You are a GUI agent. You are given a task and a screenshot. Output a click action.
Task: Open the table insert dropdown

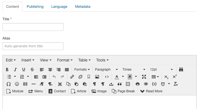155,77
